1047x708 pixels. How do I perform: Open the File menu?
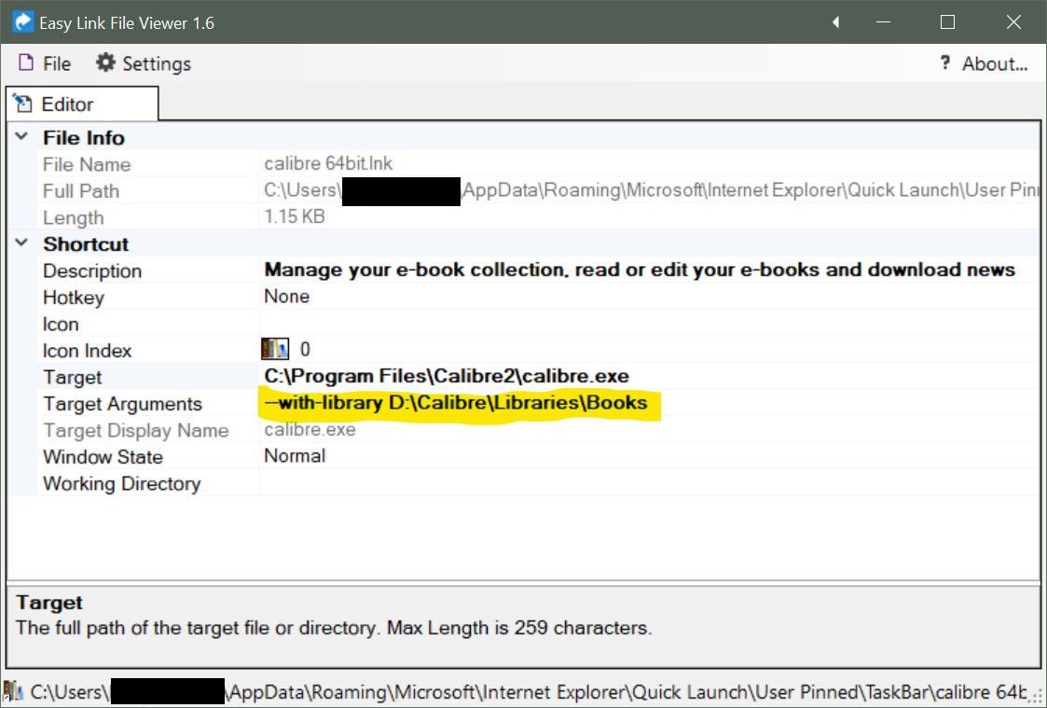point(44,63)
